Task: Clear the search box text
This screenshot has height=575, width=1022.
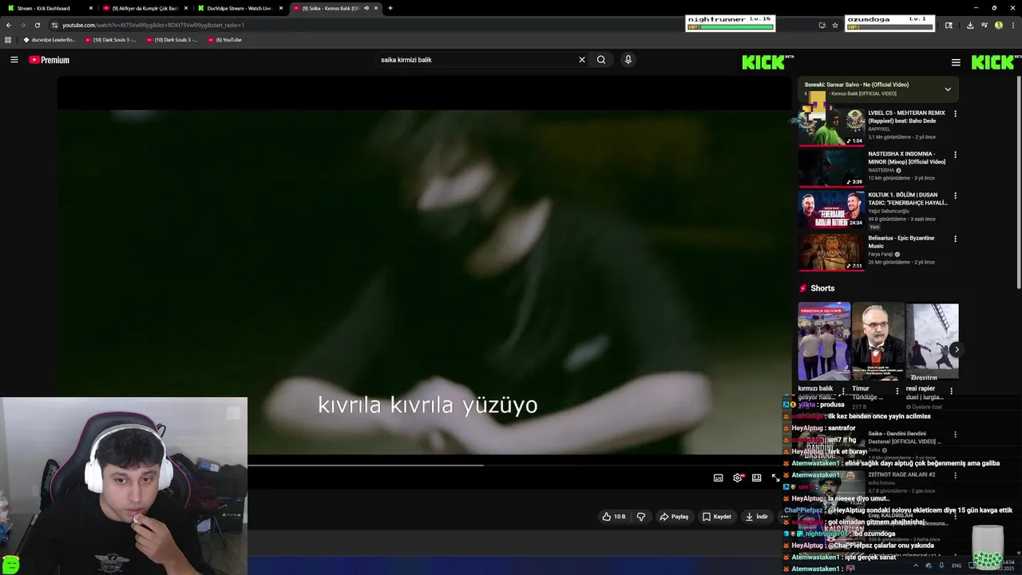Action: 582,60
